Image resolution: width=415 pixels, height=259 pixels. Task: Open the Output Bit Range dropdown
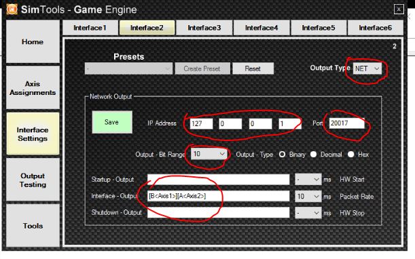[x=209, y=154]
